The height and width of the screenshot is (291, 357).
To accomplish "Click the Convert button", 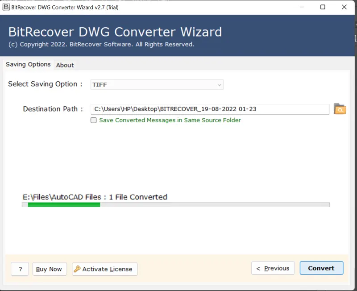I will pos(321,268).
